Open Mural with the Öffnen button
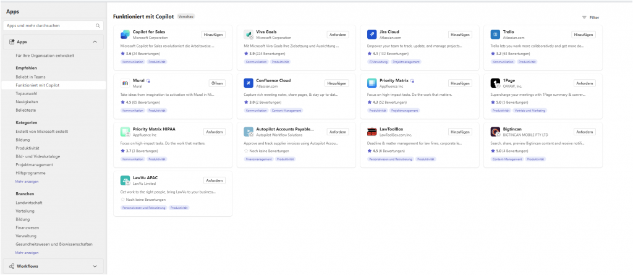The height and width of the screenshot is (275, 633). 217,83
